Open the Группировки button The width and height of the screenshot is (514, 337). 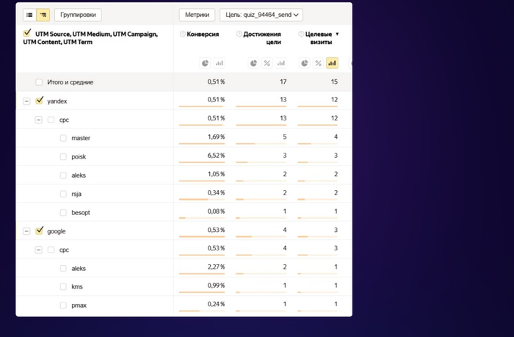78,15
